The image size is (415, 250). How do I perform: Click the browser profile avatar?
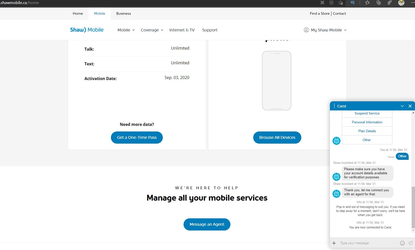point(402,3)
